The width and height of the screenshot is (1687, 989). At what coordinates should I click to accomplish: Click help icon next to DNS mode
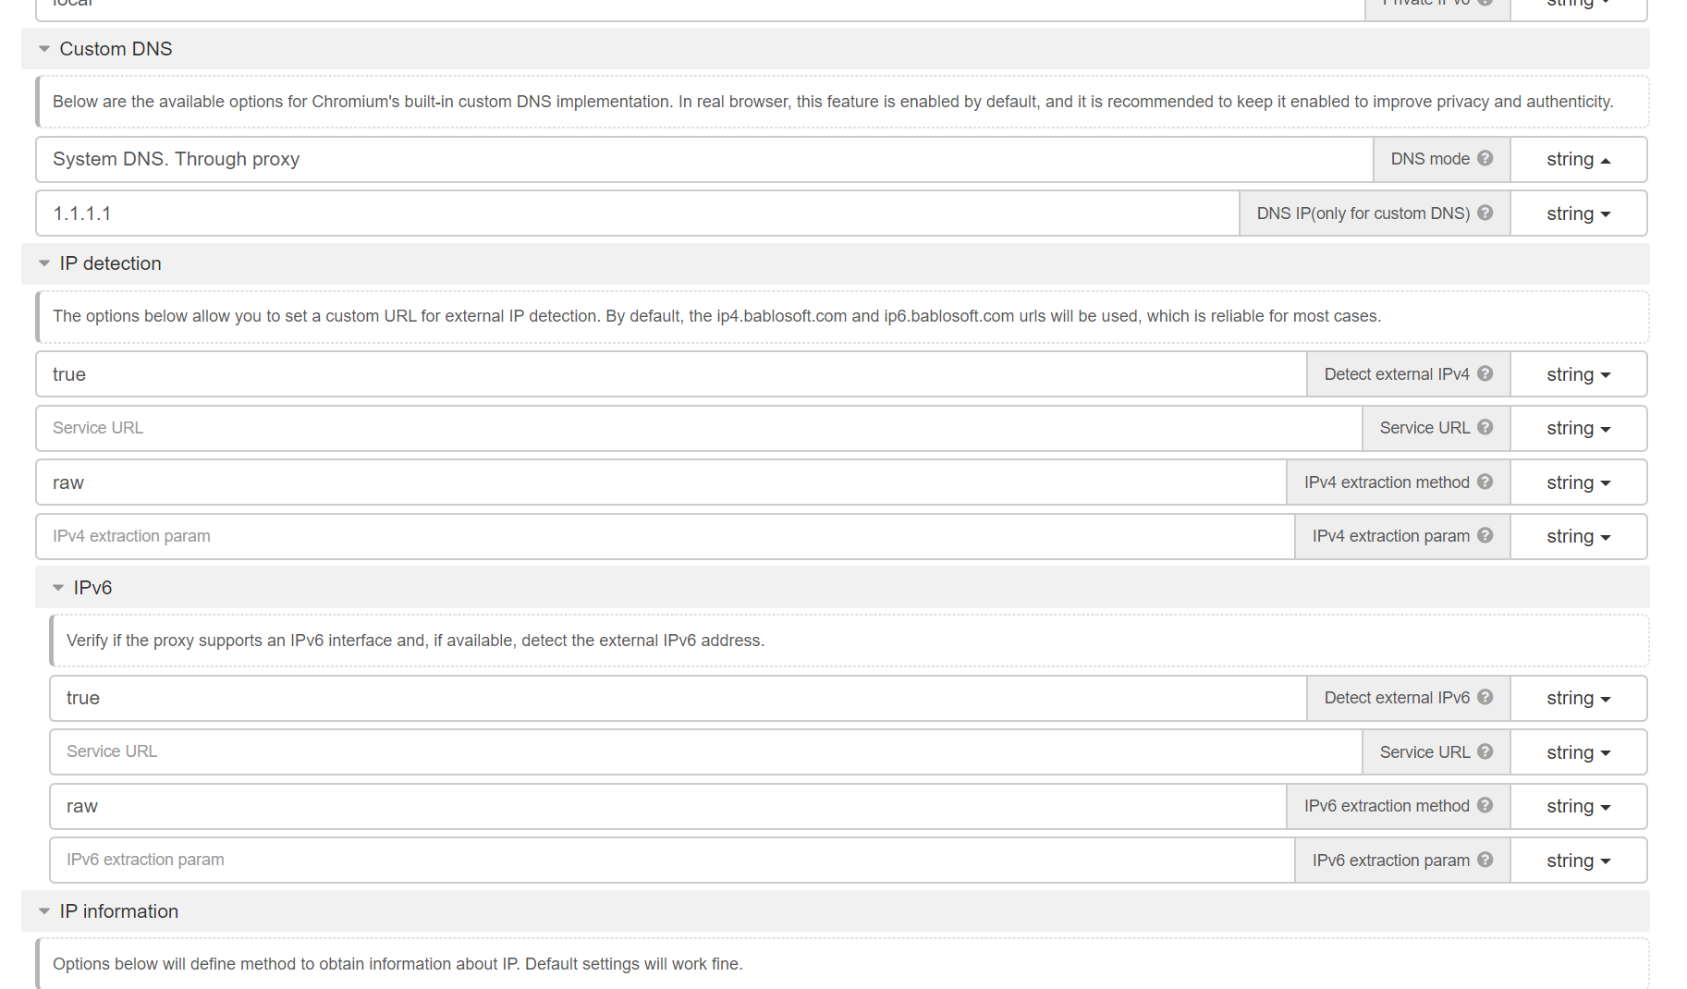1485,158
